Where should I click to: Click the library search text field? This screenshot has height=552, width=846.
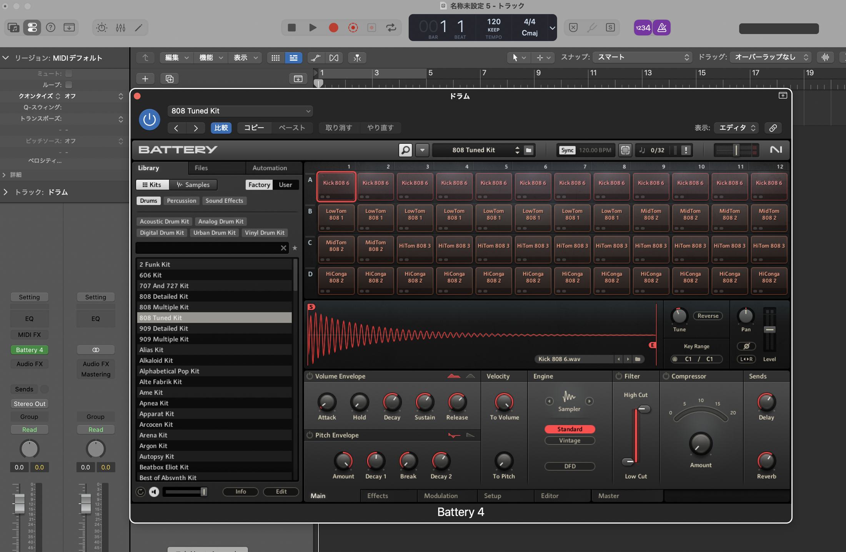(208, 248)
